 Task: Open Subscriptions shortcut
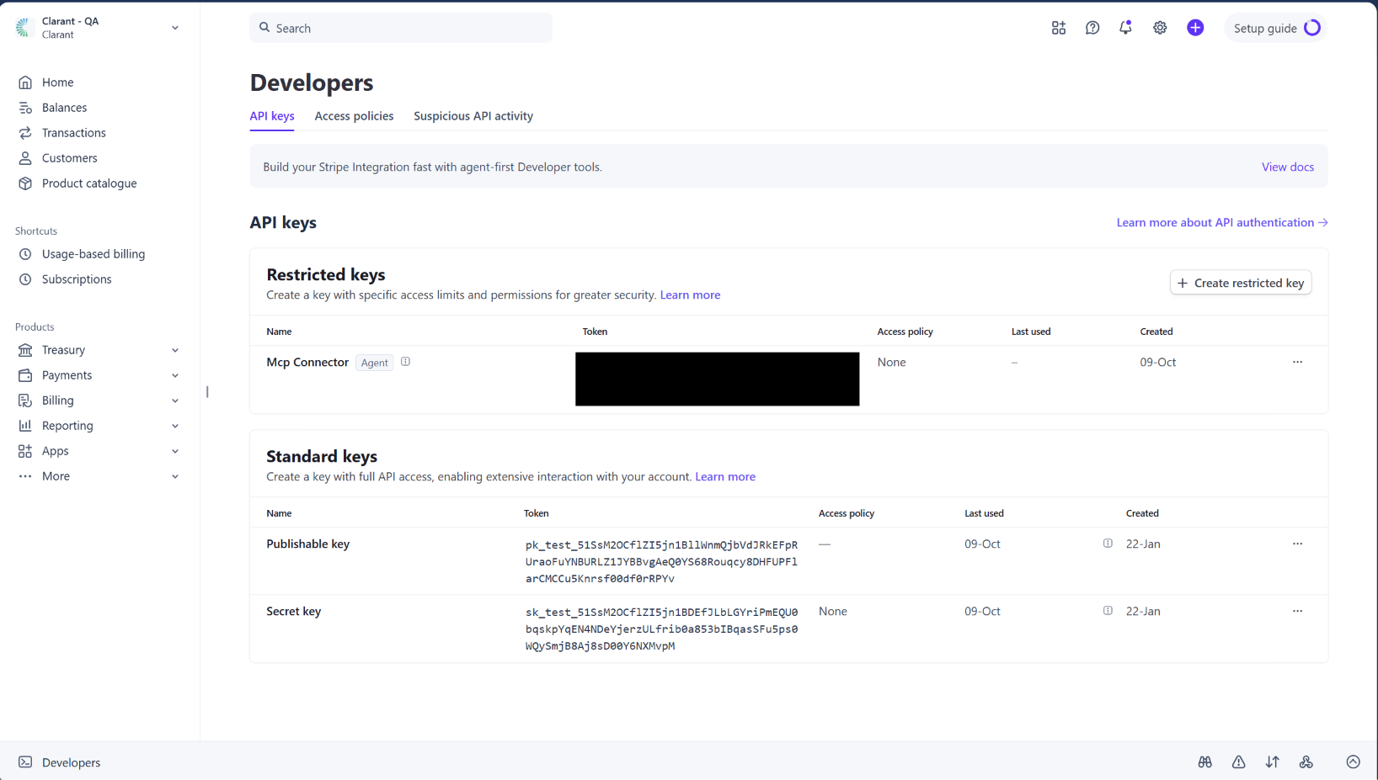[x=77, y=279]
